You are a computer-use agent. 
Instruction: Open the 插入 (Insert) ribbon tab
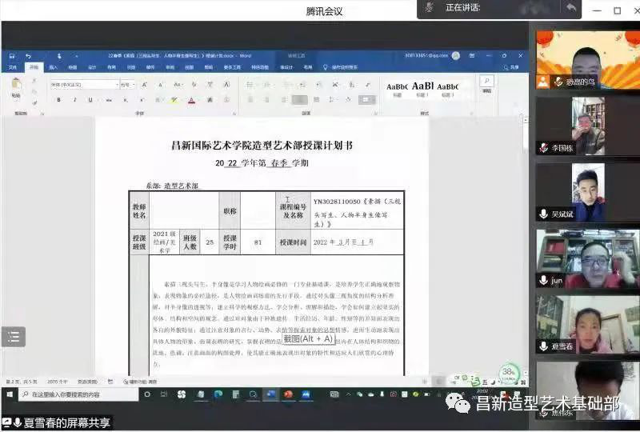(x=53, y=67)
